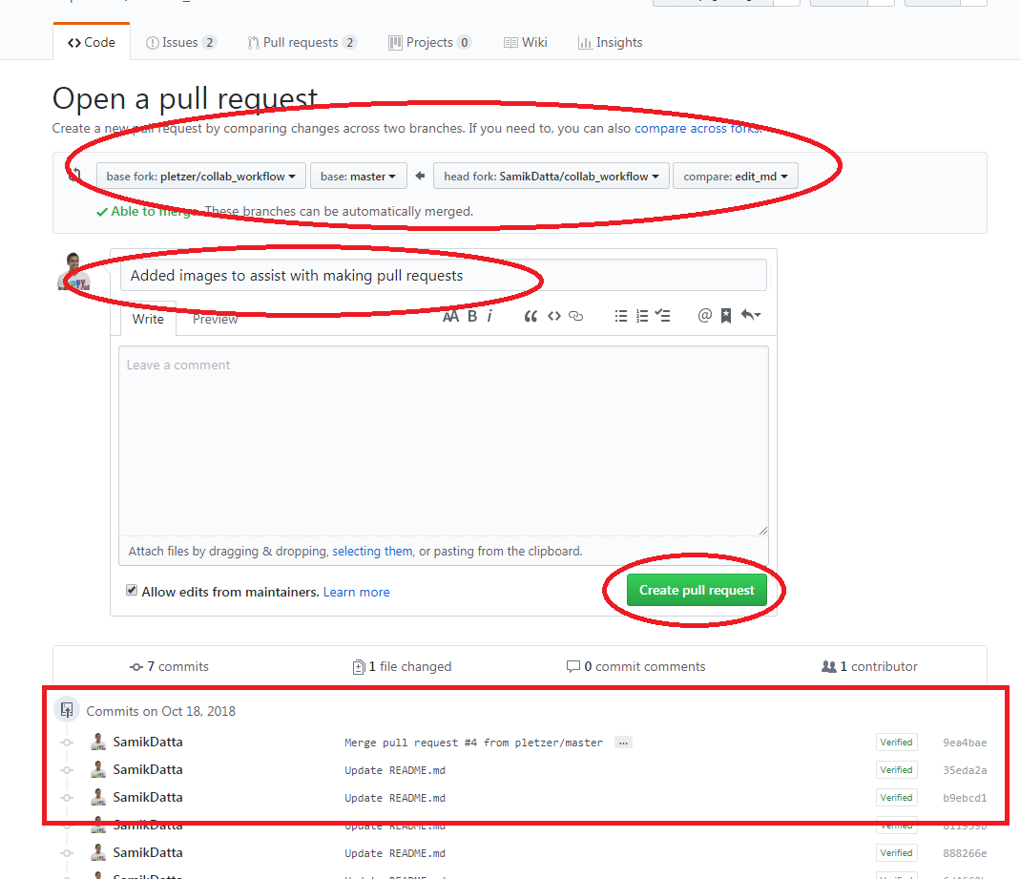This screenshot has width=1020, height=879.
Task: Click the user avatar beside the title field
Action: pos(73,271)
